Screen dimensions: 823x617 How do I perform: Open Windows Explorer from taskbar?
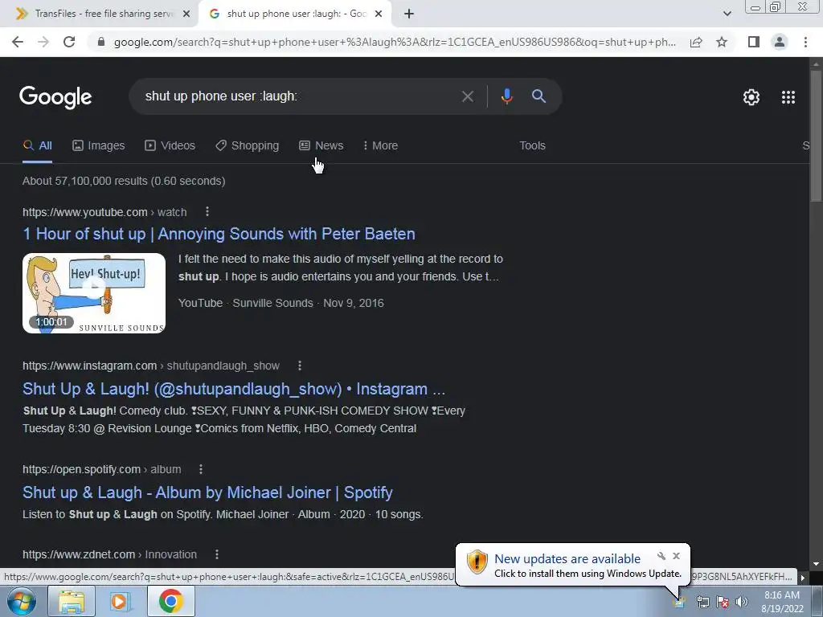(x=72, y=601)
